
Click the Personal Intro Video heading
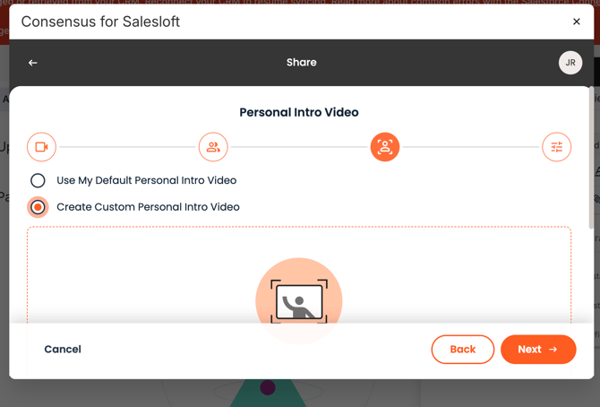coord(299,112)
